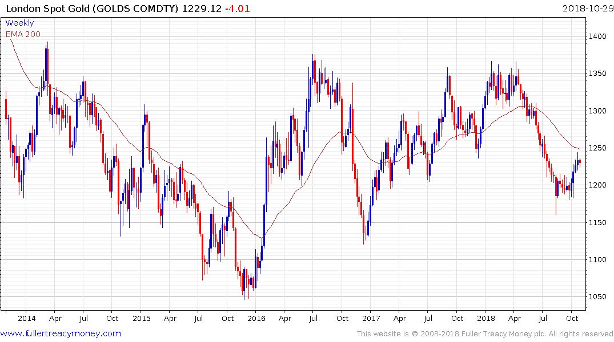This screenshot has height=342, width=614.
Task: Click the 1350 price axis label
Action: coord(597,74)
